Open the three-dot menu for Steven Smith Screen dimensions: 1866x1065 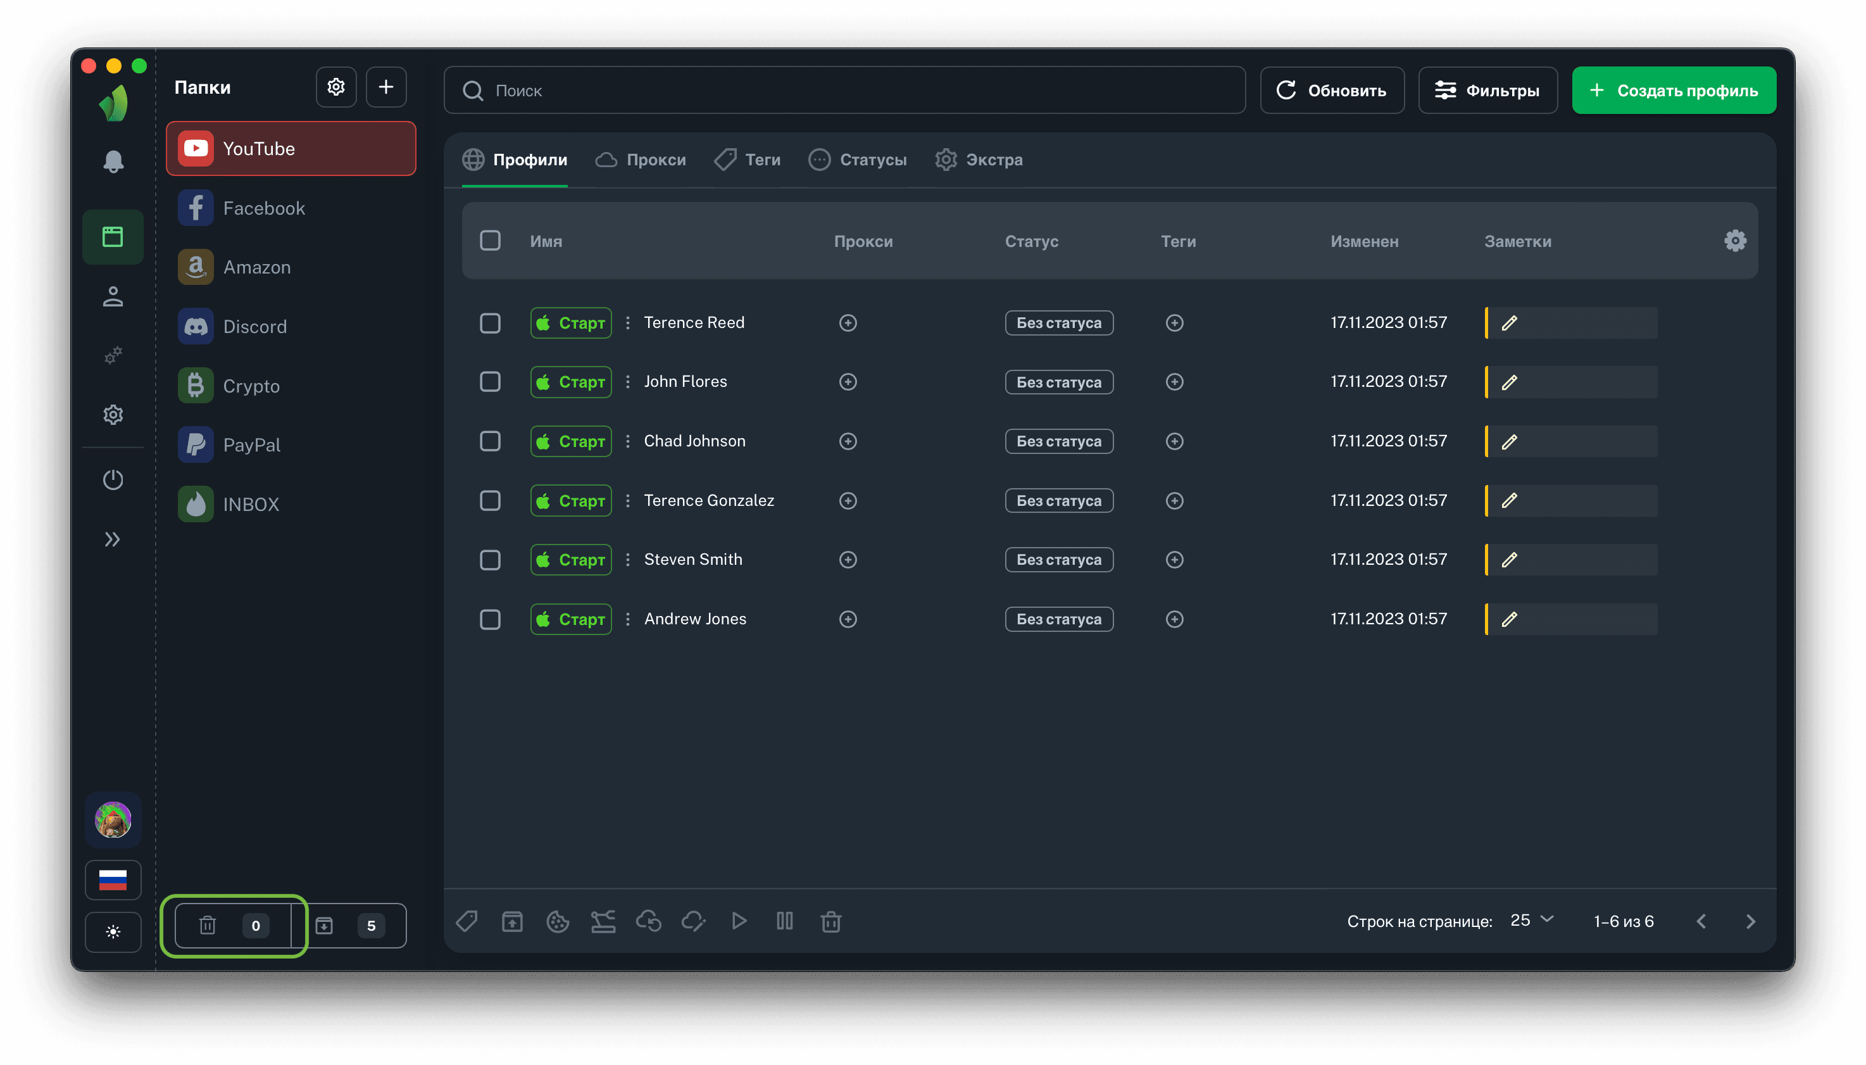[627, 560]
